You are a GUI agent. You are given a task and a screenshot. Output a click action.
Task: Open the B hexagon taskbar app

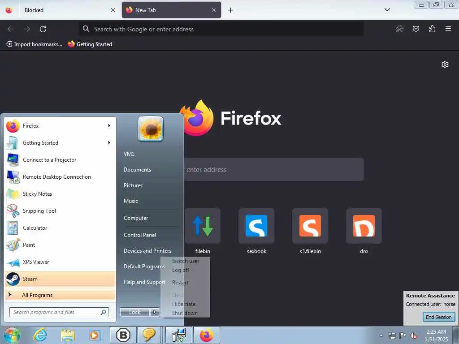[x=123, y=335]
